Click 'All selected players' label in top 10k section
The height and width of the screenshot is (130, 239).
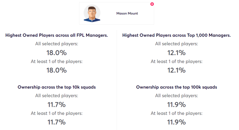(x=56, y=95)
